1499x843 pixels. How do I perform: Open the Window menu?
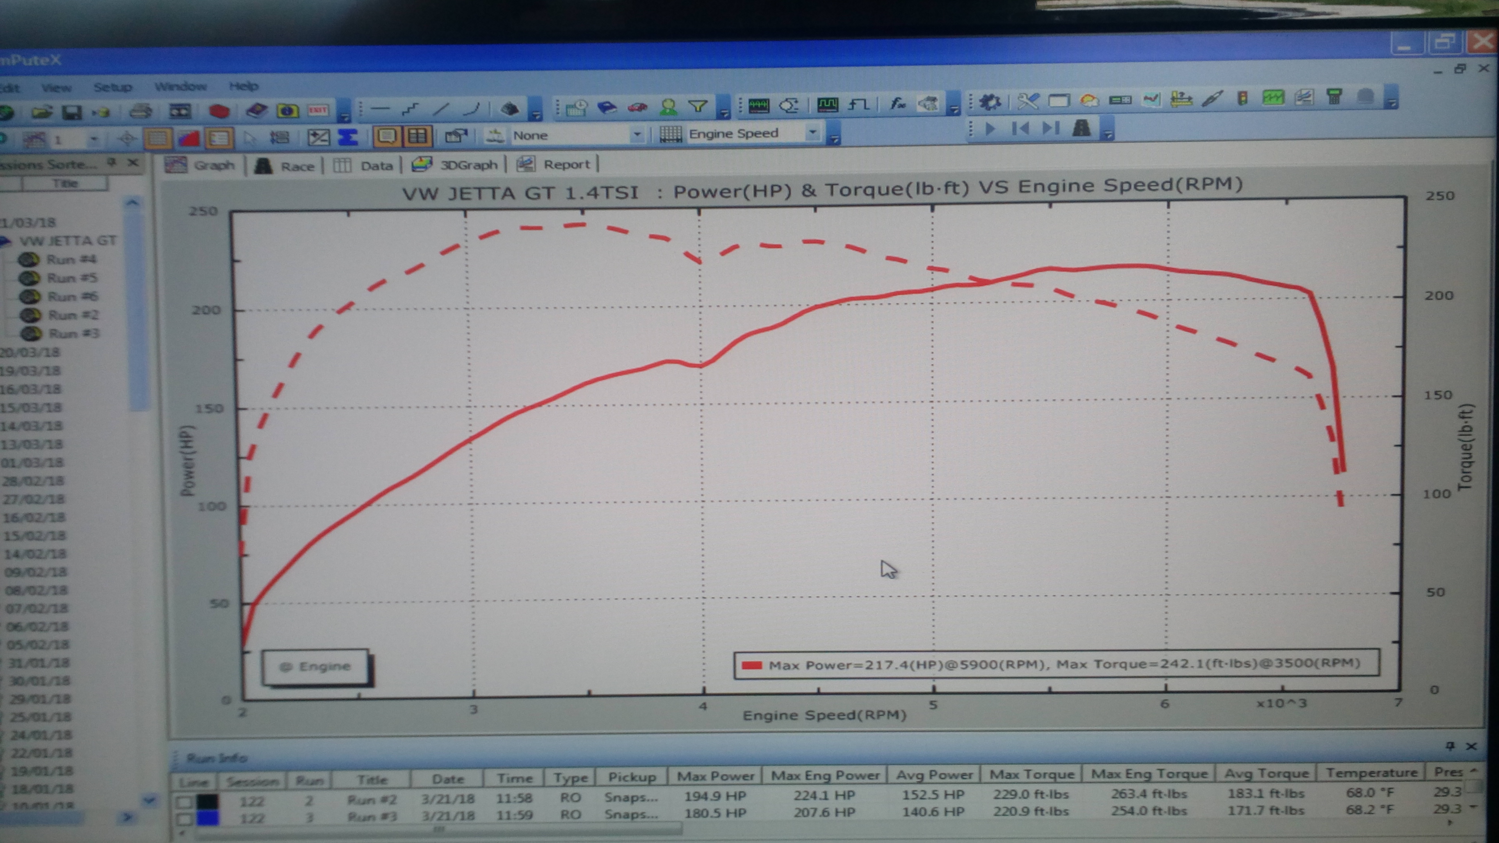tap(180, 87)
